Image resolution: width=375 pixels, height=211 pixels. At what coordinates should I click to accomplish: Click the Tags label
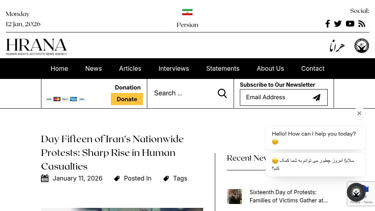(180, 179)
